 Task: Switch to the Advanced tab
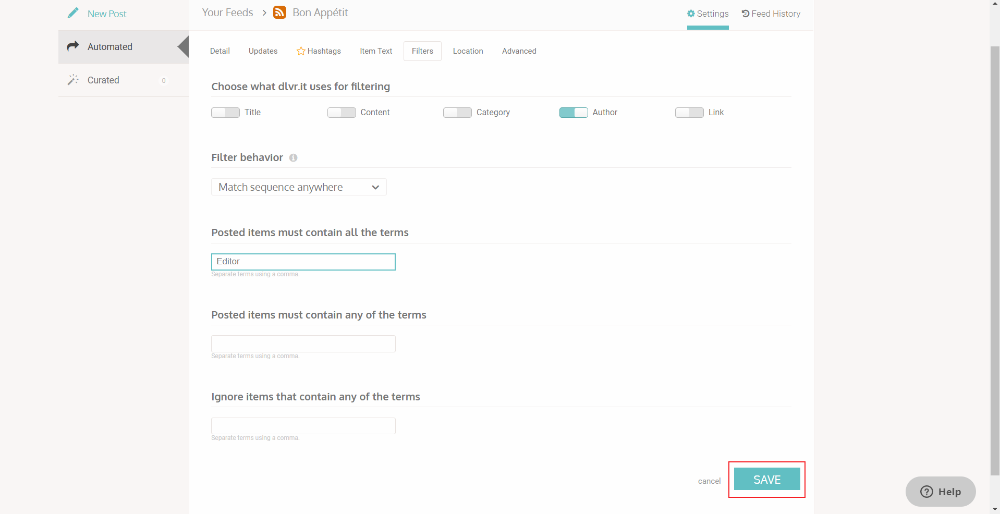519,51
